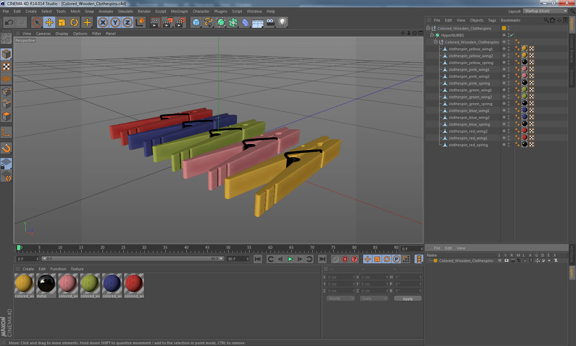
Task: Open the floor/environment objects icon
Action: click(x=258, y=23)
